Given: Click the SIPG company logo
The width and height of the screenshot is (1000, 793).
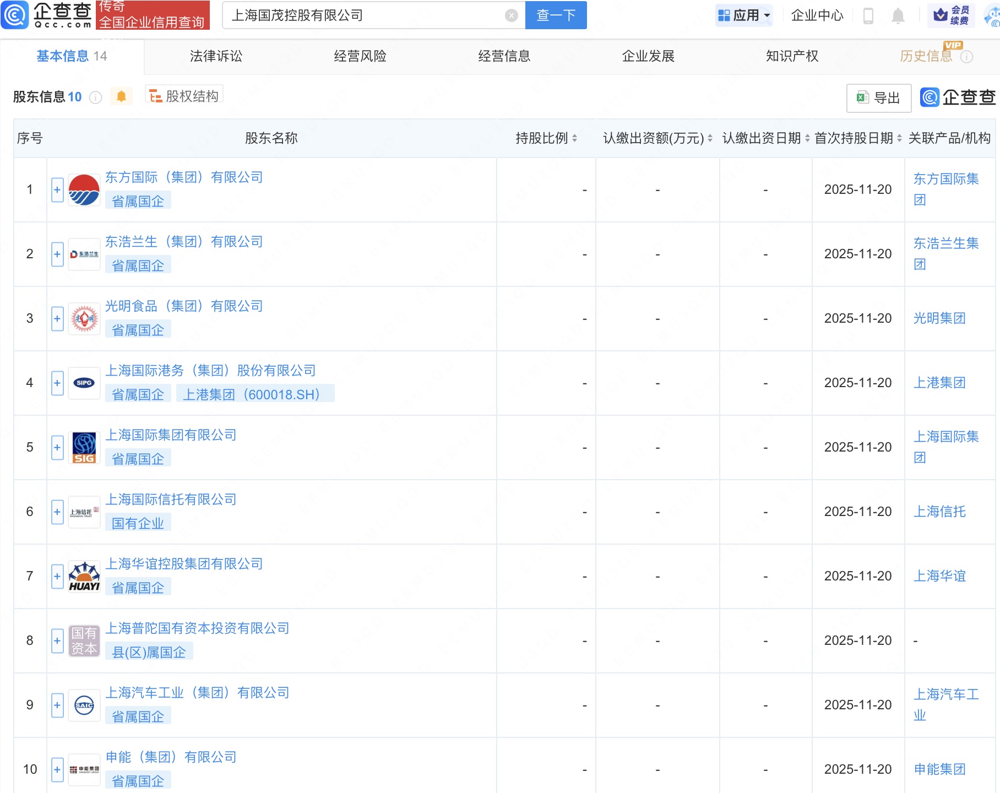Looking at the screenshot, I should coord(84,383).
